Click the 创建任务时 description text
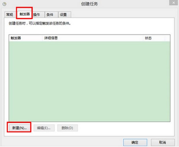Screen dimensions: 179x147 click(40, 23)
